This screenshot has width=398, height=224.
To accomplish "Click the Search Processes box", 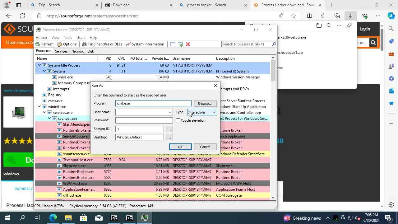I will tap(247, 44).
